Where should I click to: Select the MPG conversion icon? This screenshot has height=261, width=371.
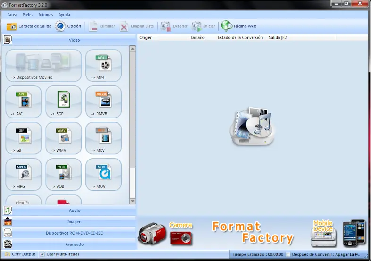click(x=24, y=175)
